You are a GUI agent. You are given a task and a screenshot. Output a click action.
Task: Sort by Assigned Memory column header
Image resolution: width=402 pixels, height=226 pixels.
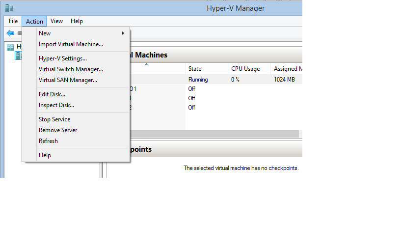click(287, 69)
